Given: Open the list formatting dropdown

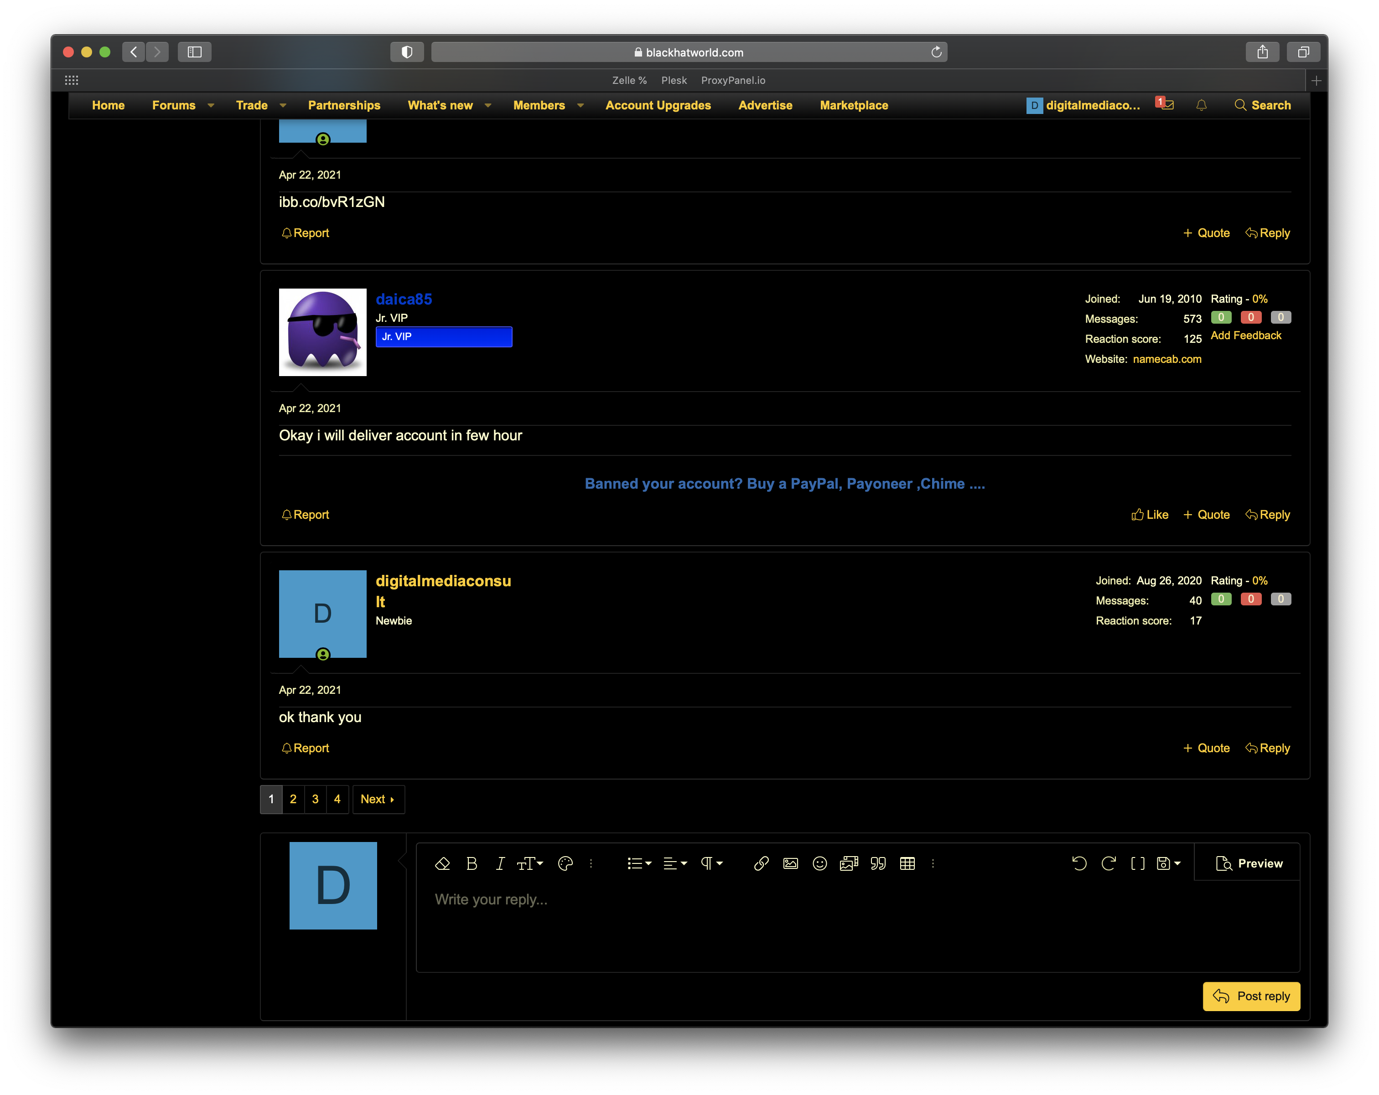Looking at the screenshot, I should [639, 863].
